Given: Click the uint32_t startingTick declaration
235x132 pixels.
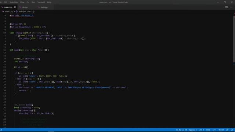Looking at the screenshot, I should pyautogui.click(x=27, y=59).
